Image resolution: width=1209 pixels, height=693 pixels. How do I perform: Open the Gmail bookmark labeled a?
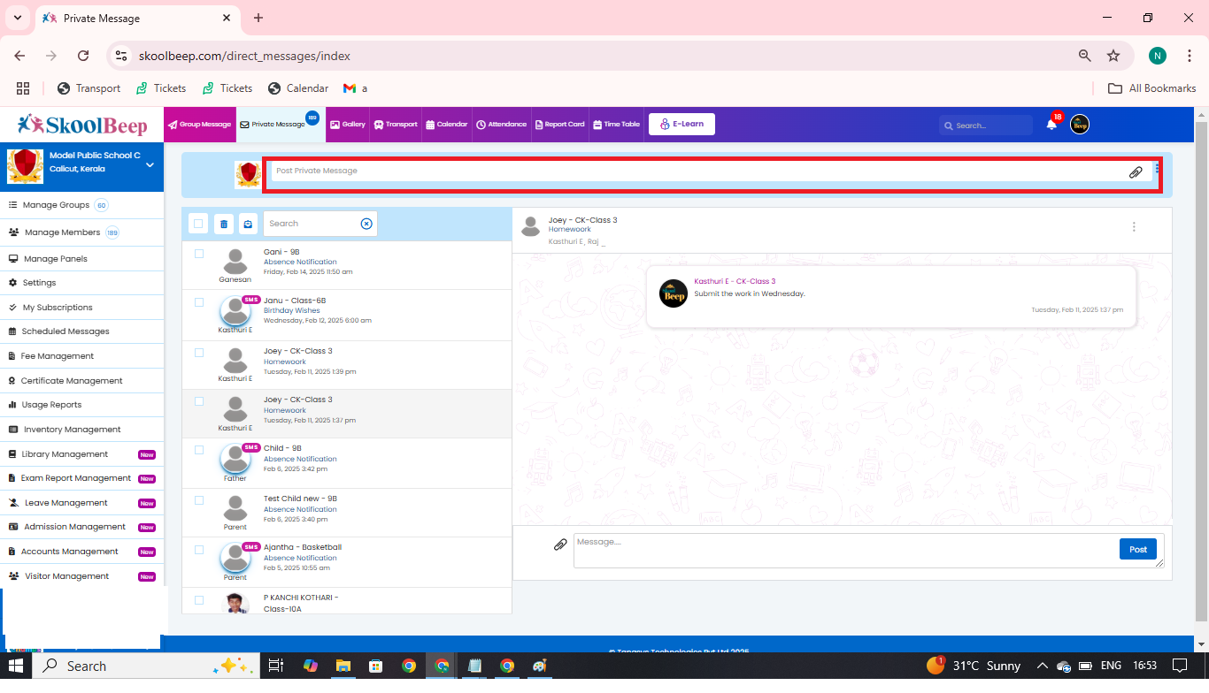tap(355, 88)
